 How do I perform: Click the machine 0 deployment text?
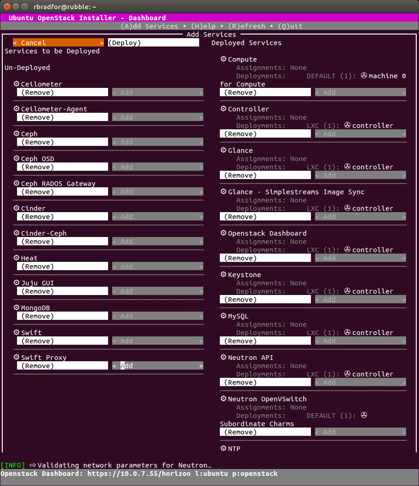coord(387,76)
